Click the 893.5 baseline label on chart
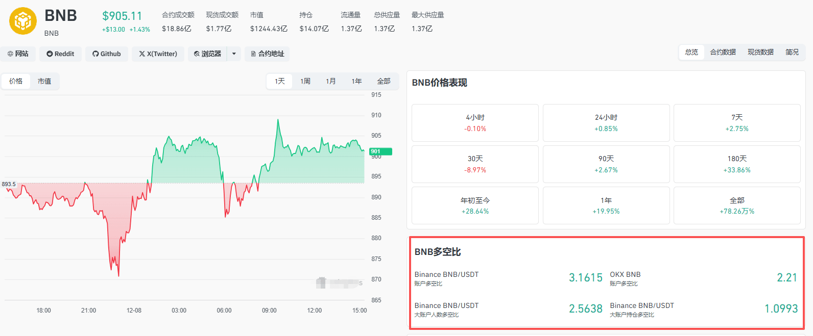 pyautogui.click(x=9, y=184)
